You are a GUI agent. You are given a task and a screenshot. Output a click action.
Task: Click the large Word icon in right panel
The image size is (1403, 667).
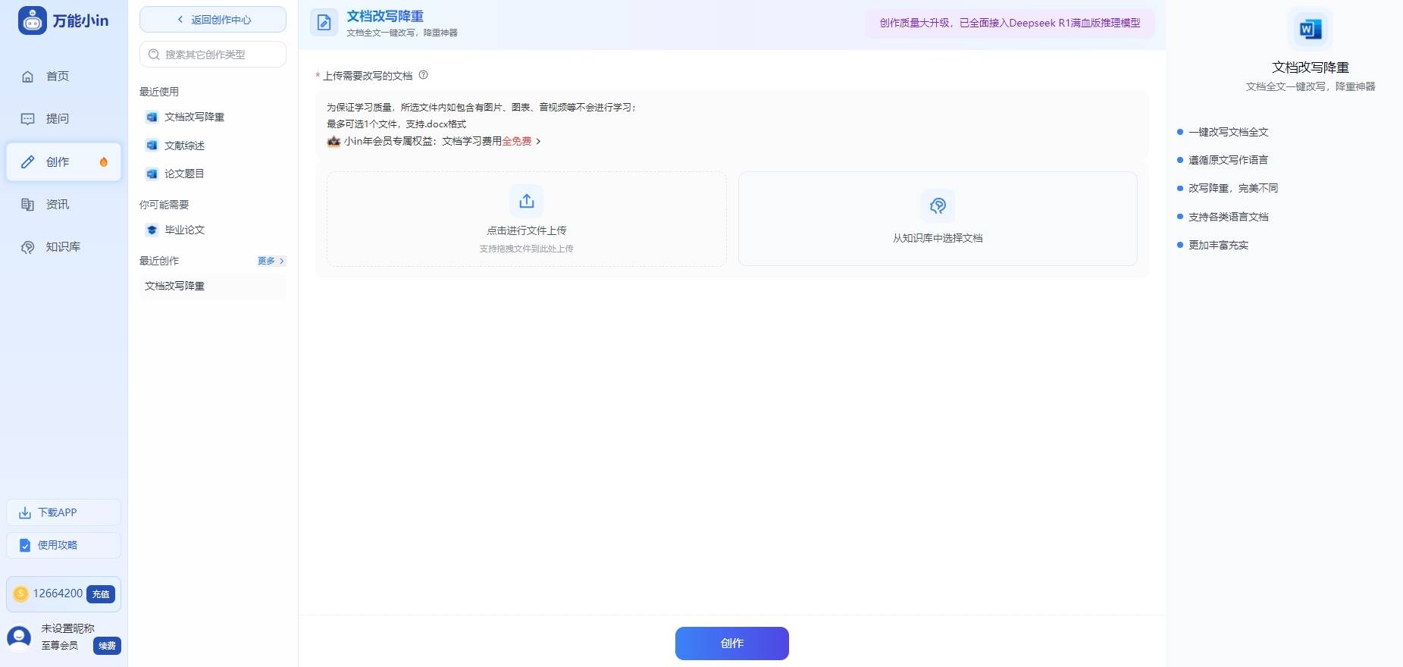click(x=1311, y=30)
